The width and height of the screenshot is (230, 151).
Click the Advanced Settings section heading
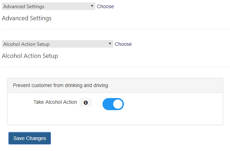pyautogui.click(x=27, y=18)
